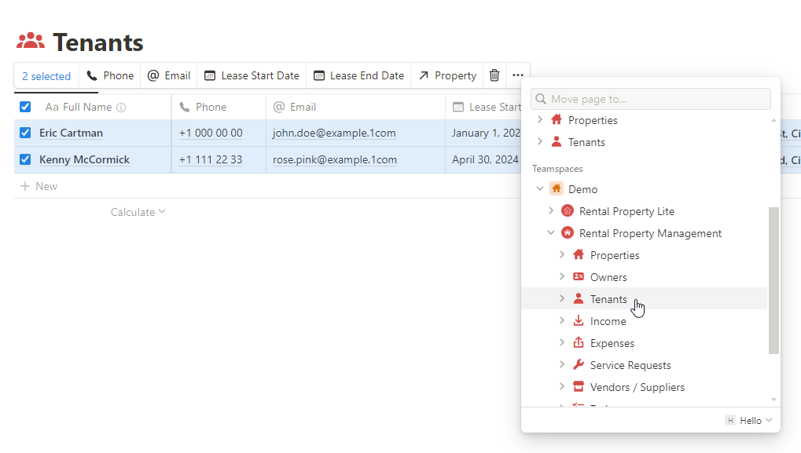Add a New row
This screenshot has width=801, height=453.
point(39,186)
